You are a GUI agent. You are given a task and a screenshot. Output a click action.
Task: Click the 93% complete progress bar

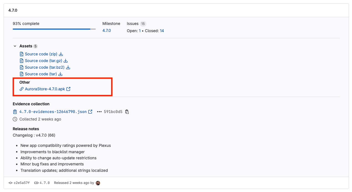(x=54, y=29)
